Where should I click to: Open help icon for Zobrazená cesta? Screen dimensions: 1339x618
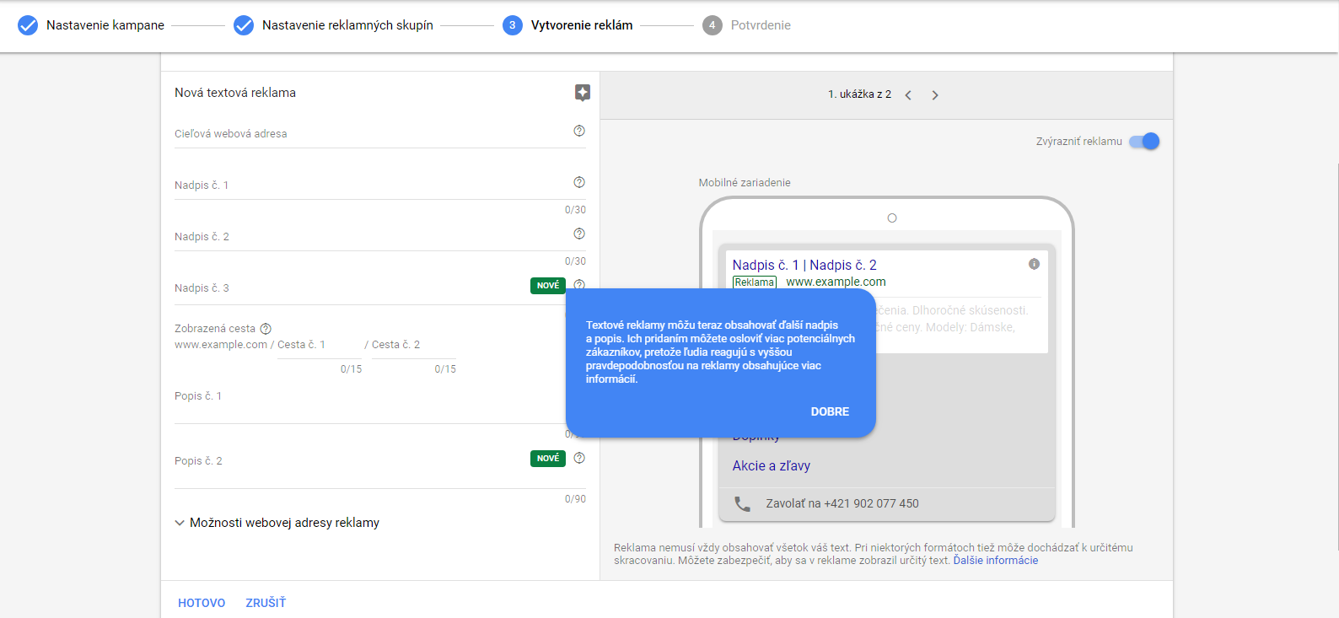point(266,329)
